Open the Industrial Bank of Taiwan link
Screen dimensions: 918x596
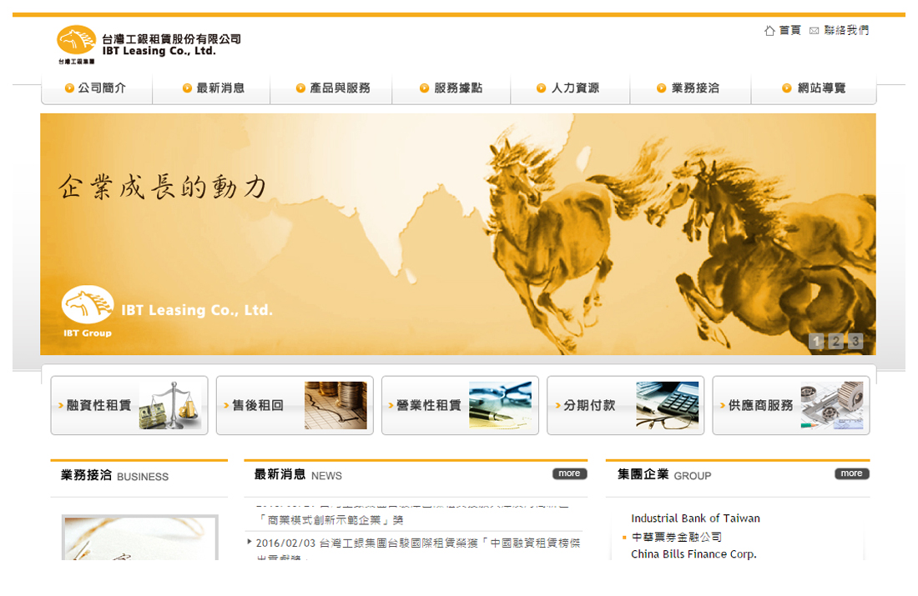click(x=695, y=518)
